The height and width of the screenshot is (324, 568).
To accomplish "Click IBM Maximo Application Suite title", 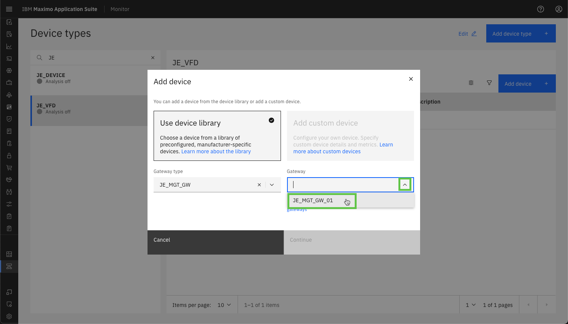I will tap(60, 9).
